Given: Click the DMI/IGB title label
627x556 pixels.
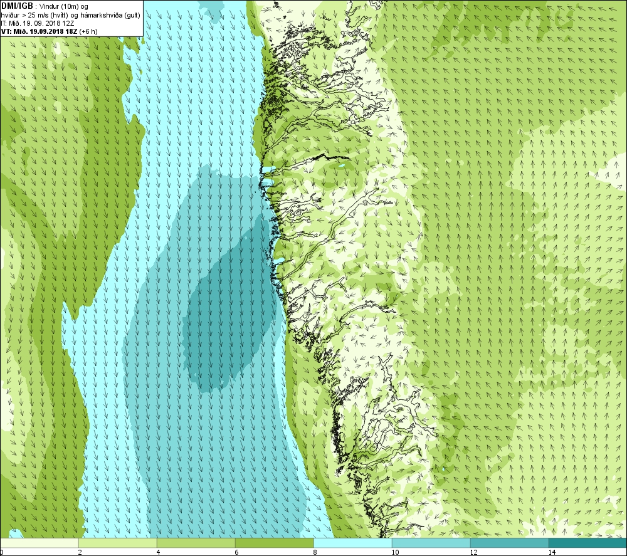Looking at the screenshot, I should (x=17, y=6).
